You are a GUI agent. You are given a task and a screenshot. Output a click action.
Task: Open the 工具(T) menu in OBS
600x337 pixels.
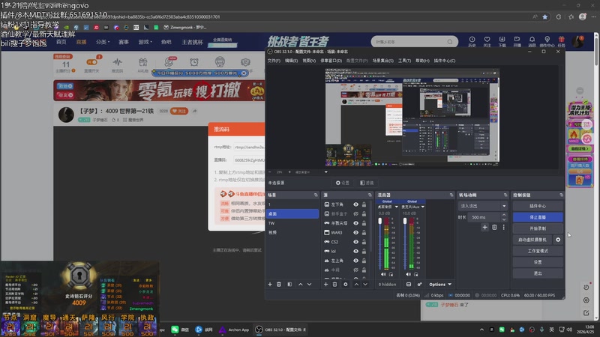(404, 61)
